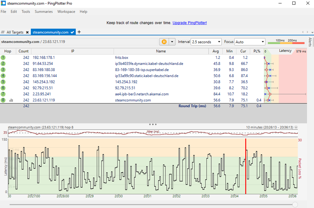Click the timeline slider handle at bottom
Screen dimensions: 314x208
(x=295, y=205)
